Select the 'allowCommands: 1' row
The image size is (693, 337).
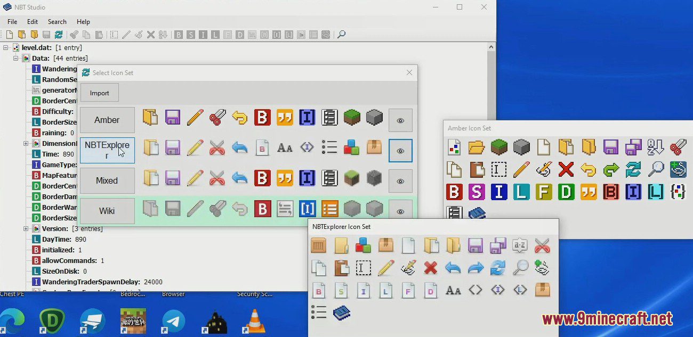point(68,260)
